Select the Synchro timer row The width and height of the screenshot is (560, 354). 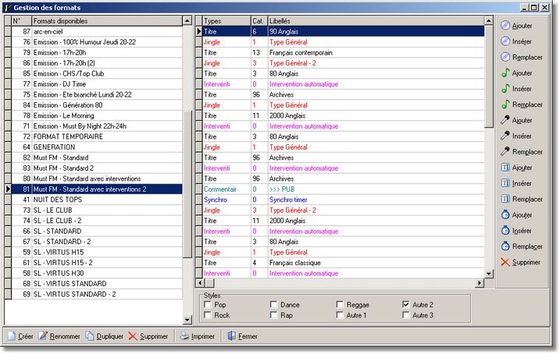click(x=343, y=200)
